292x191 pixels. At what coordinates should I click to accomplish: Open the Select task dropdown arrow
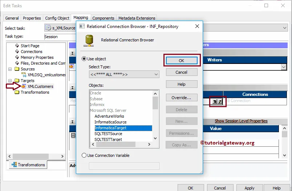pos(284,28)
